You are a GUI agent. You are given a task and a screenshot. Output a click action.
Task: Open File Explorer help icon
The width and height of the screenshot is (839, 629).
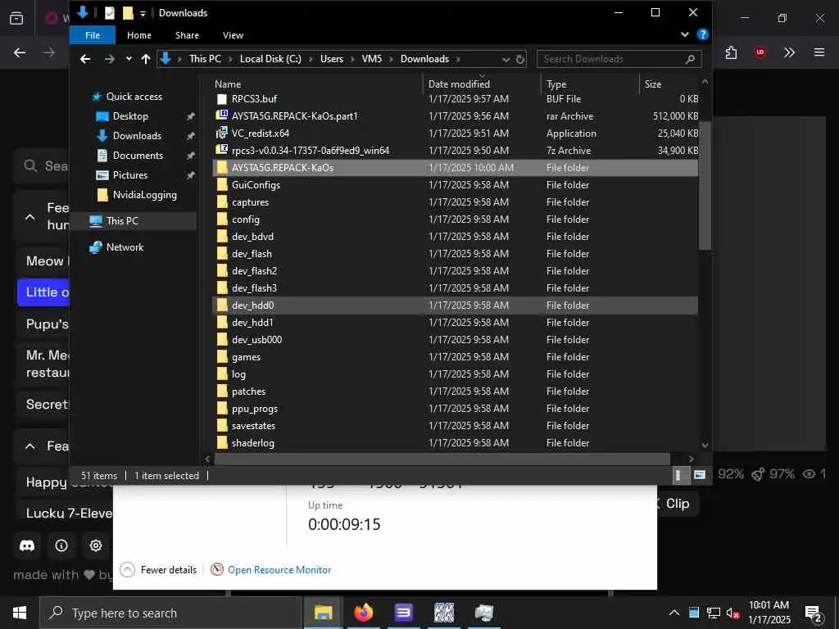tap(702, 34)
